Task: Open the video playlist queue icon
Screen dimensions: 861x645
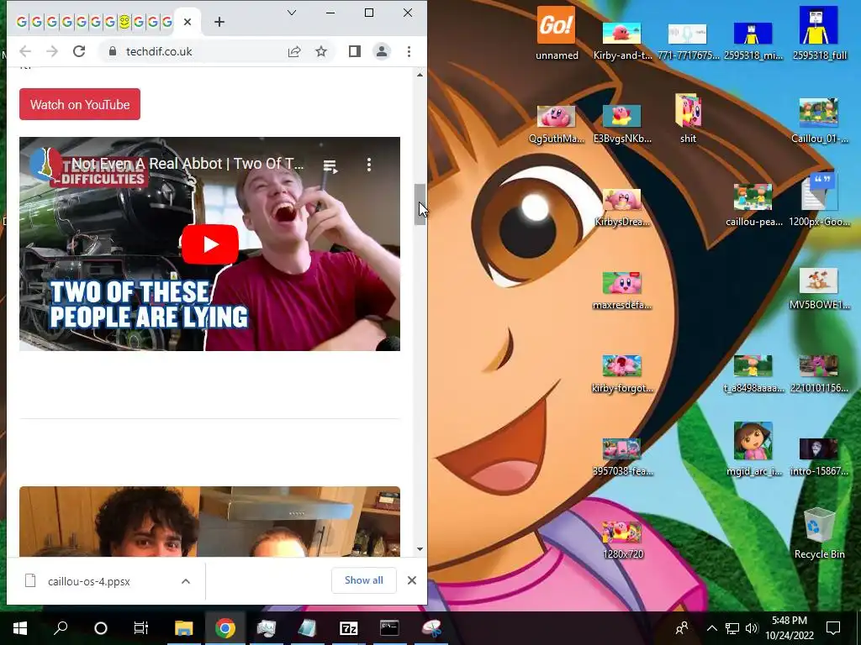Action: [x=330, y=165]
